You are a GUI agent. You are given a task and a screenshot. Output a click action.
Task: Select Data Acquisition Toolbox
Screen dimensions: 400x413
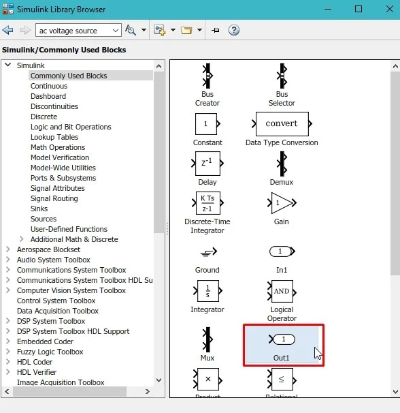tap(58, 311)
